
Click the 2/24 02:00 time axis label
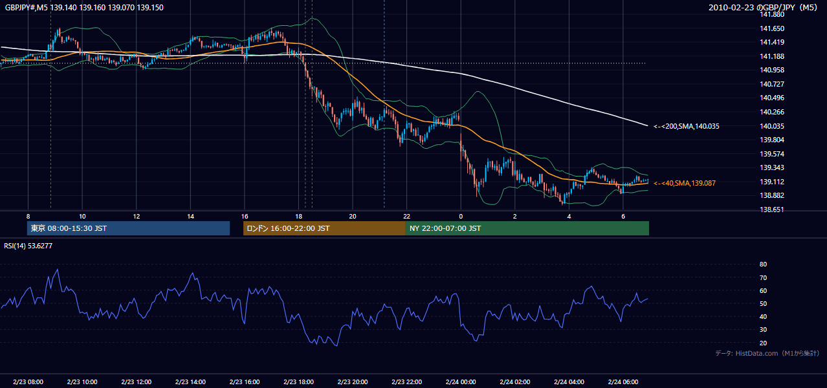pos(514,382)
